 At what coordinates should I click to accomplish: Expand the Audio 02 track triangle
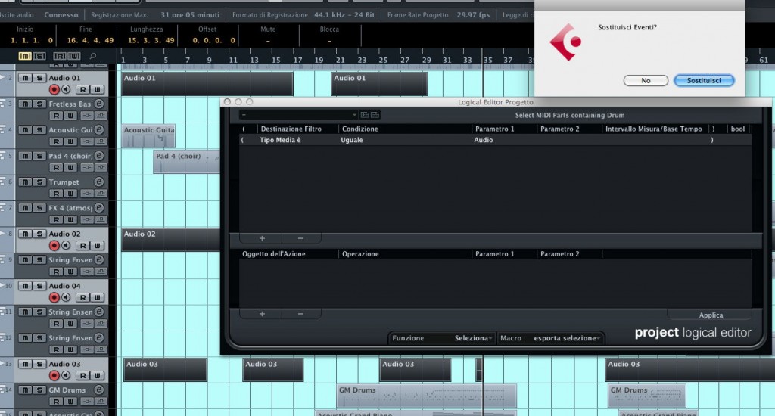tap(2, 232)
